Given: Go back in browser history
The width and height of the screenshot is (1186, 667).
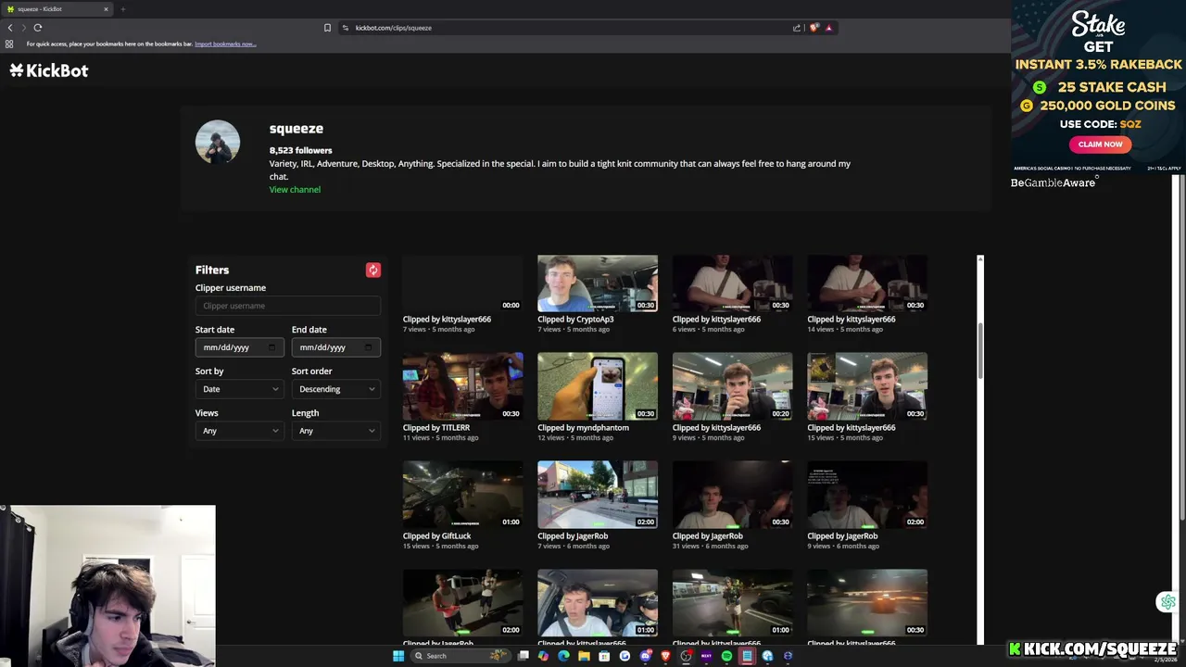Looking at the screenshot, I should pos(10,28).
